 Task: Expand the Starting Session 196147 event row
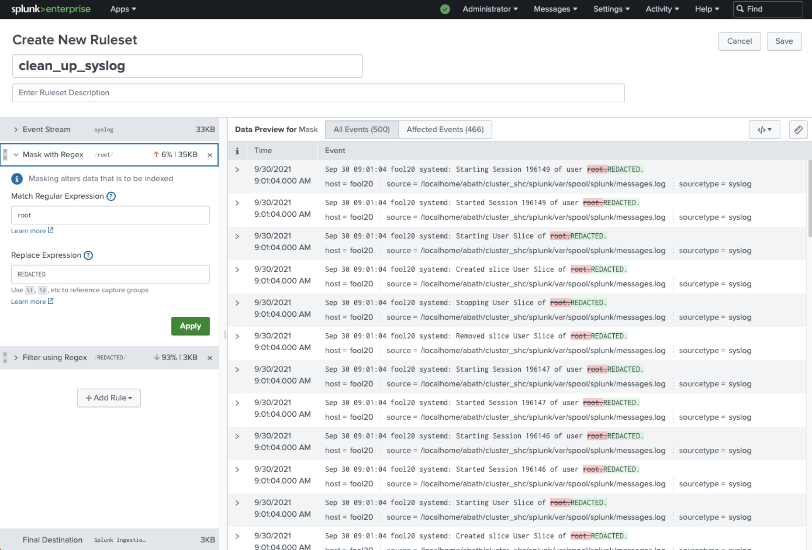[x=237, y=370]
